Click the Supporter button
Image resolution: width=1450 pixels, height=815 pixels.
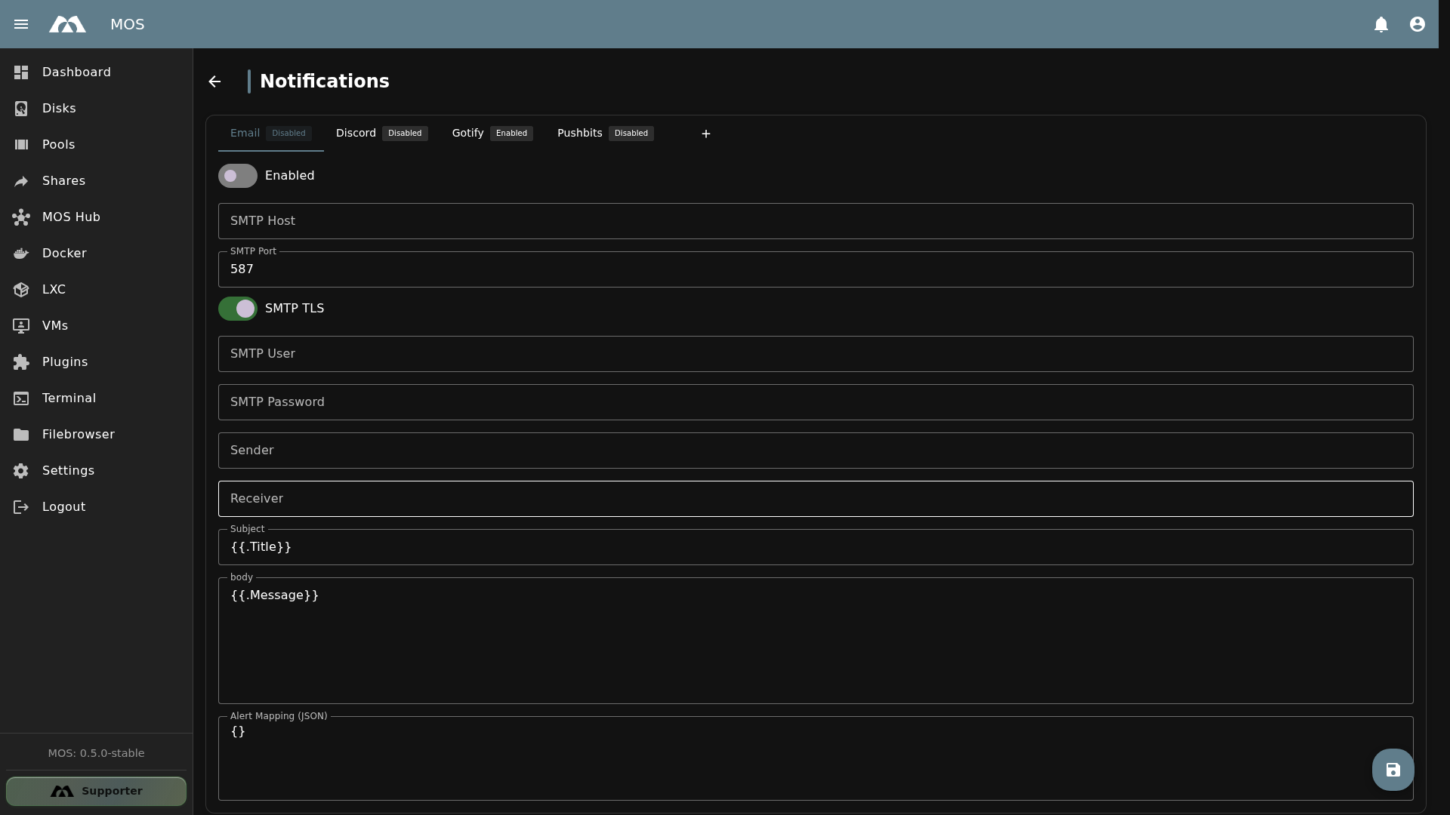96,791
